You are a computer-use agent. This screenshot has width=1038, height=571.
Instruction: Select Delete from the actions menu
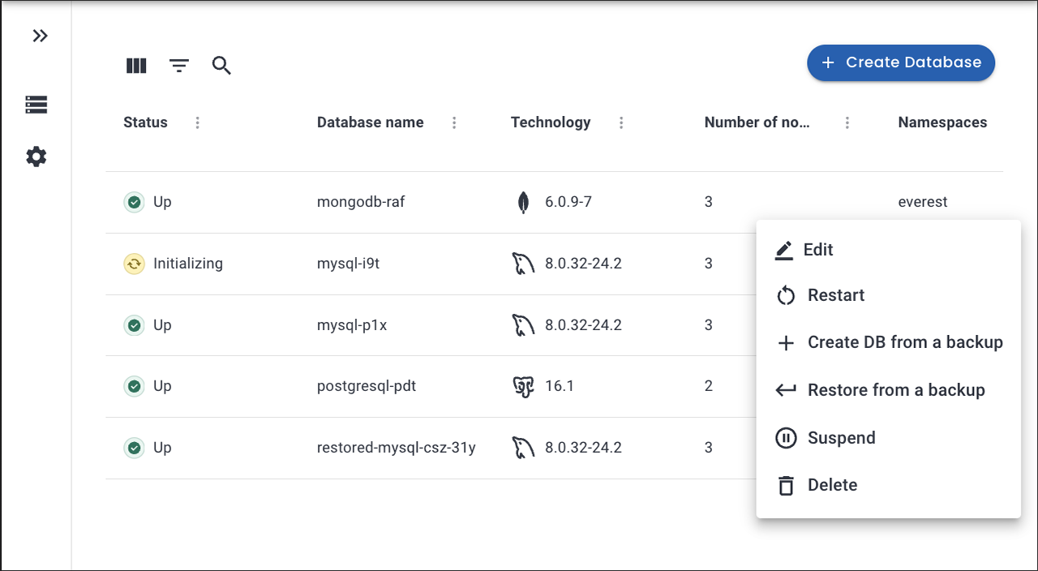832,485
